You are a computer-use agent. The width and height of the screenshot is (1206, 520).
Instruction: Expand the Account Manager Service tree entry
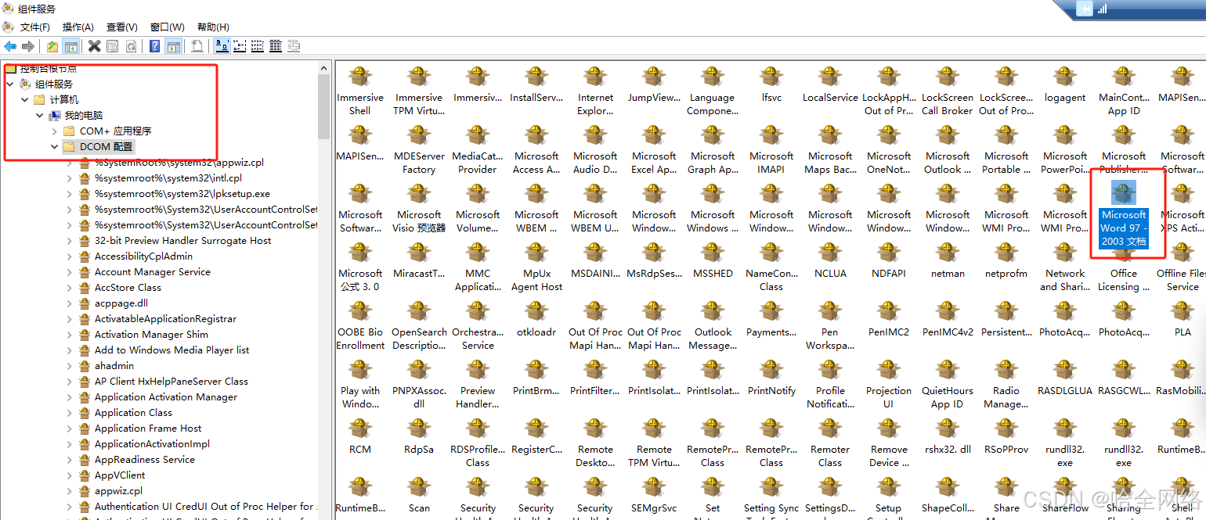pyautogui.click(x=70, y=272)
